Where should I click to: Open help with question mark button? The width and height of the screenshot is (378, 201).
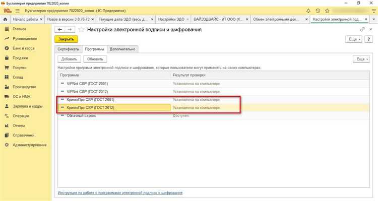pyautogui.click(x=368, y=39)
